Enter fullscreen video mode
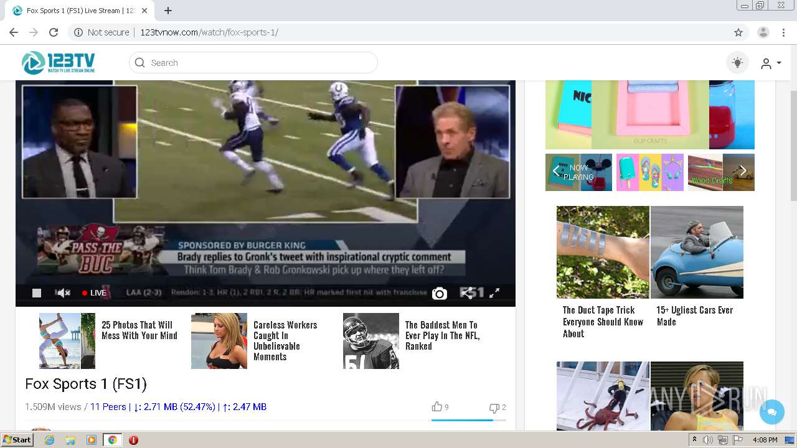This screenshot has height=448, width=797. pyautogui.click(x=494, y=293)
